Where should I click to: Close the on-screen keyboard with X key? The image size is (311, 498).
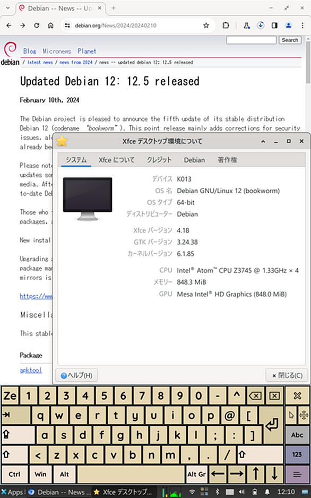coord(297,396)
